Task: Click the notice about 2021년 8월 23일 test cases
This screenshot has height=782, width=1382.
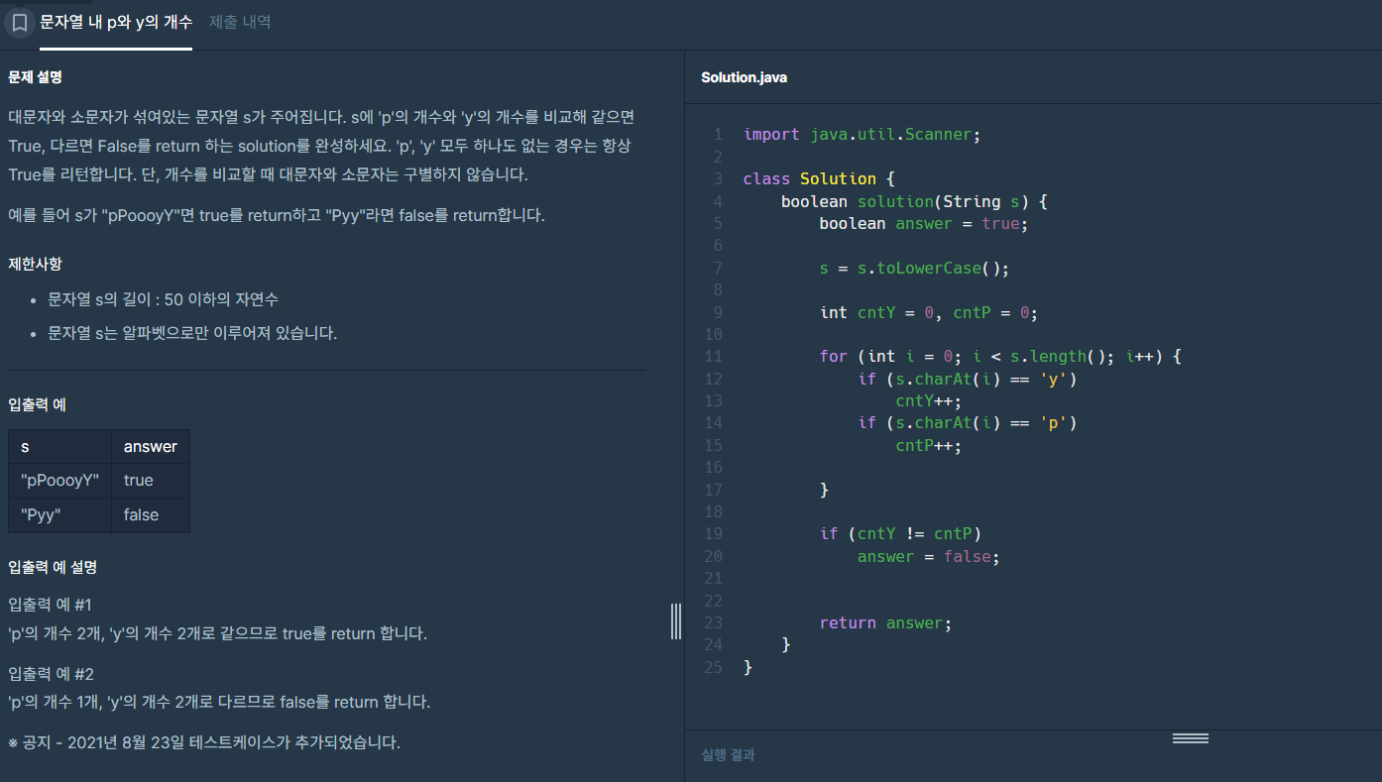Action: pyautogui.click(x=204, y=742)
